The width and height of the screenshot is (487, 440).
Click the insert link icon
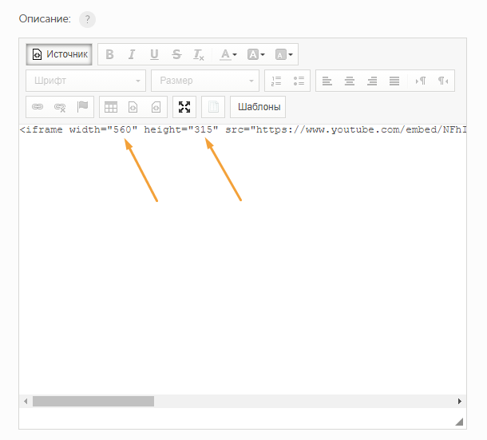[37, 106]
